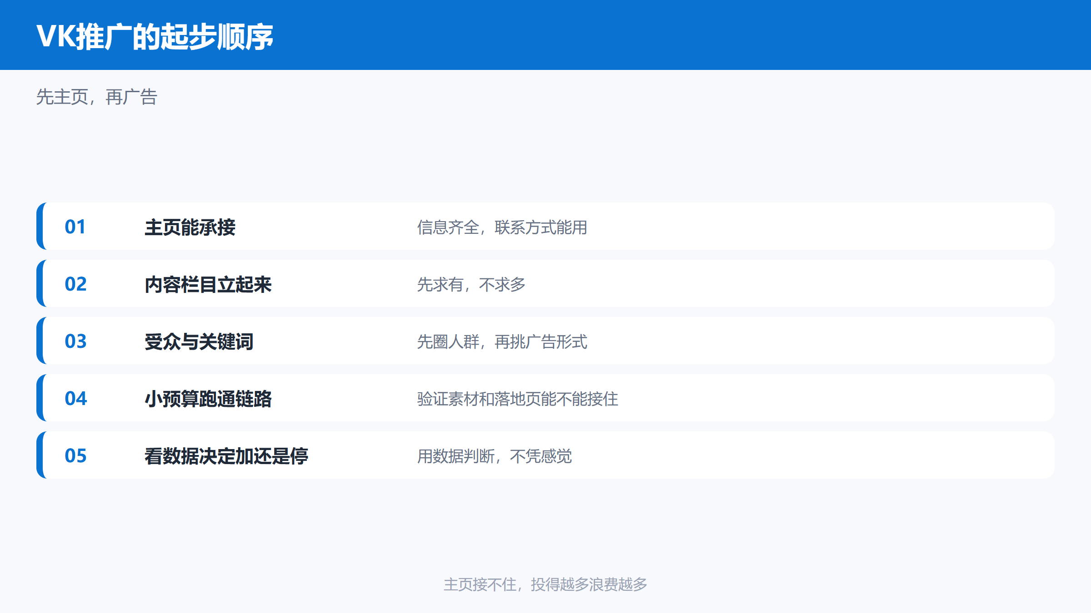Select the heading '看数据决定加还是停'
Viewport: 1091px width, 613px height.
pos(226,456)
